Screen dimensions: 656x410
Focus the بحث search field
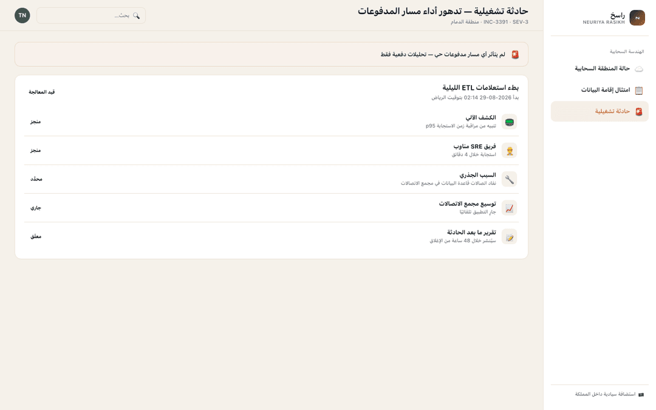click(x=91, y=15)
